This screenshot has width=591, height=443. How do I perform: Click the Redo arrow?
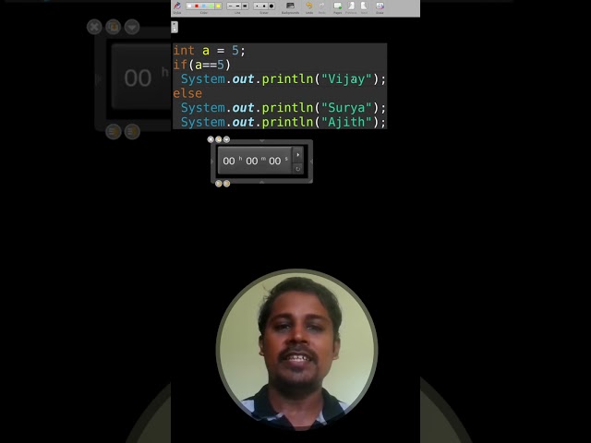[322, 6]
